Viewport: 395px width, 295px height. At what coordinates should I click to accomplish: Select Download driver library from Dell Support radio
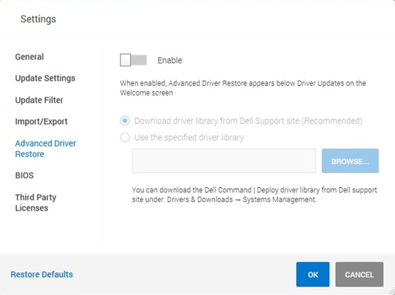coord(124,121)
